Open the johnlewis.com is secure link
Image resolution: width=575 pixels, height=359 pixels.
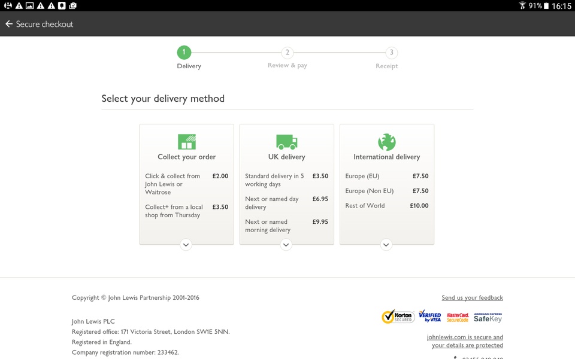point(465,341)
